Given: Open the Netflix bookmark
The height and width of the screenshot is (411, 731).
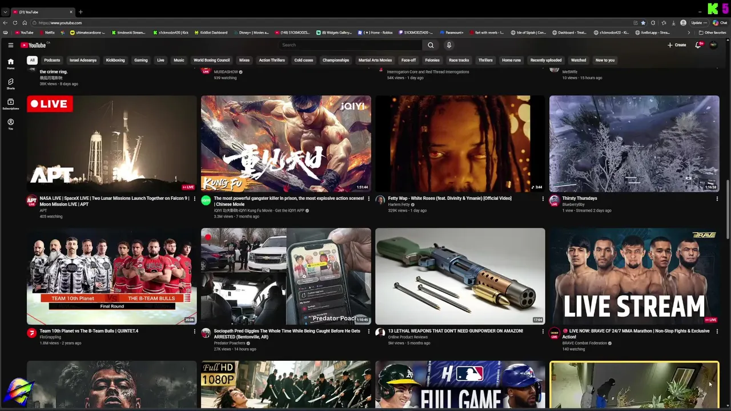Looking at the screenshot, I should click(x=47, y=33).
